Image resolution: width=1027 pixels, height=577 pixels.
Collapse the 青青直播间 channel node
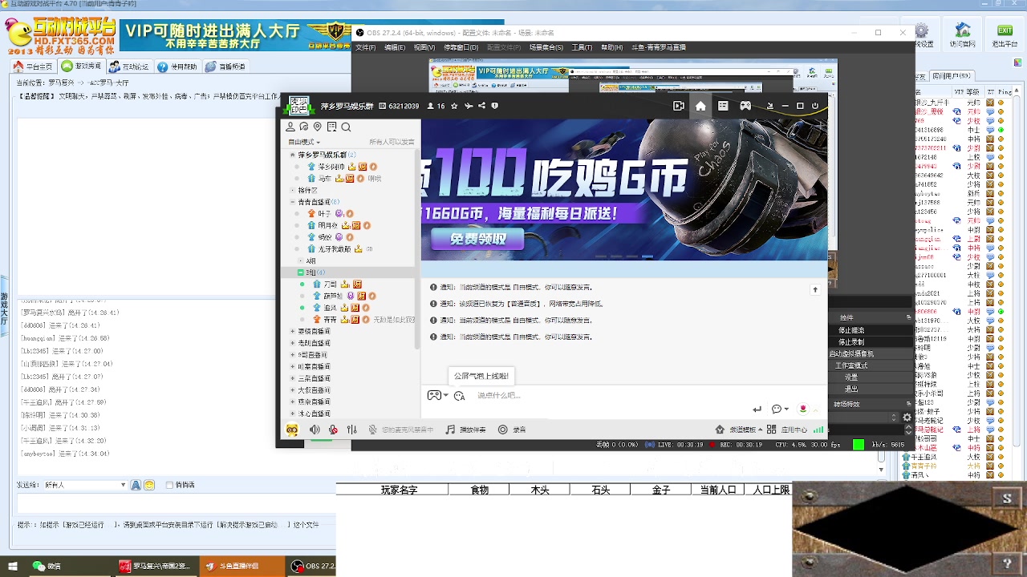(x=292, y=202)
